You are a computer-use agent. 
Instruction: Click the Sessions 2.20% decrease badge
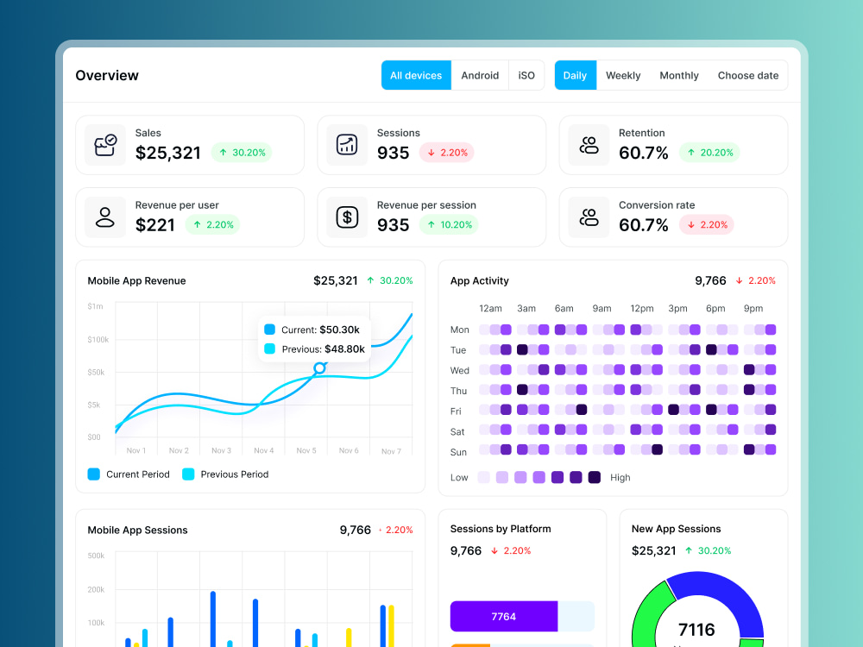(x=447, y=153)
